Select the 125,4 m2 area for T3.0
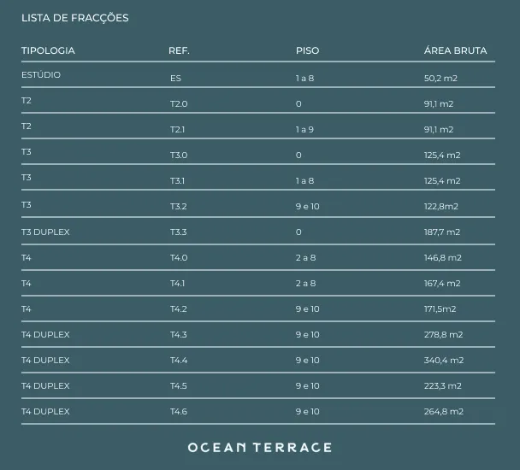This screenshot has height=470, width=520. point(442,156)
